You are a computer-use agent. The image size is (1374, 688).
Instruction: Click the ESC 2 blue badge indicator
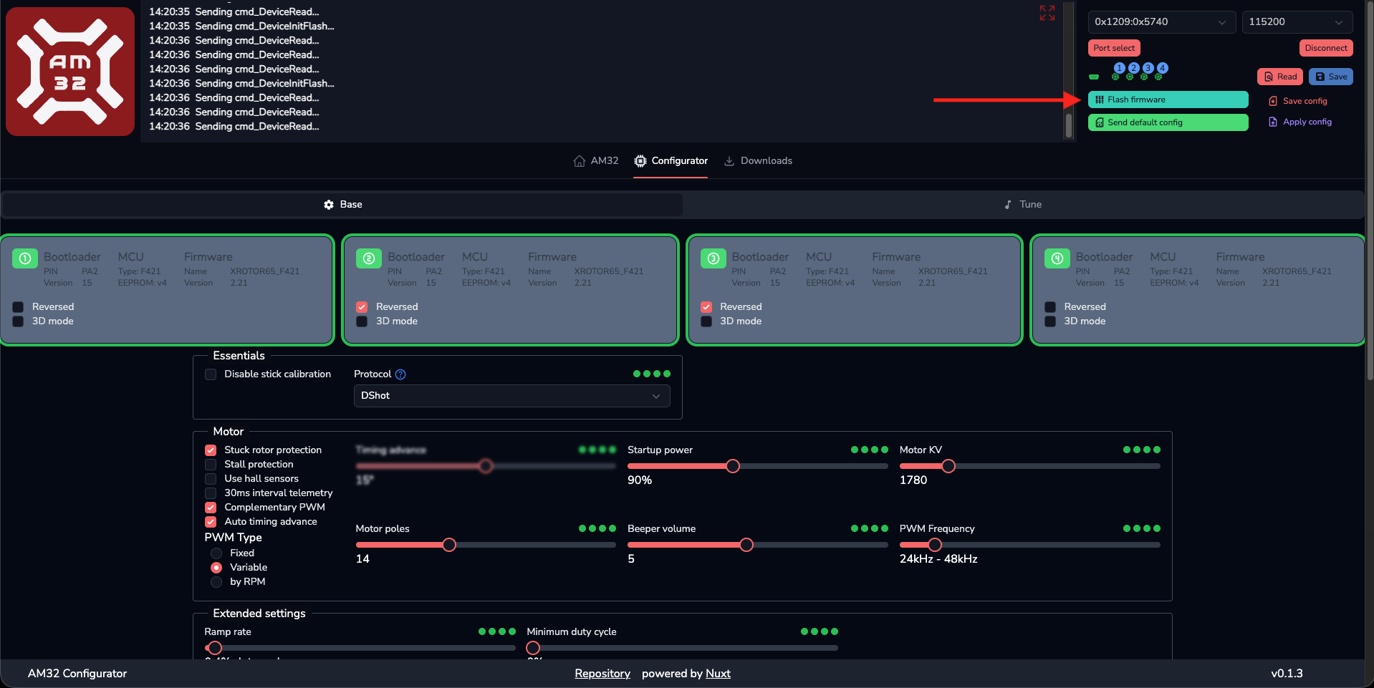pos(1133,68)
